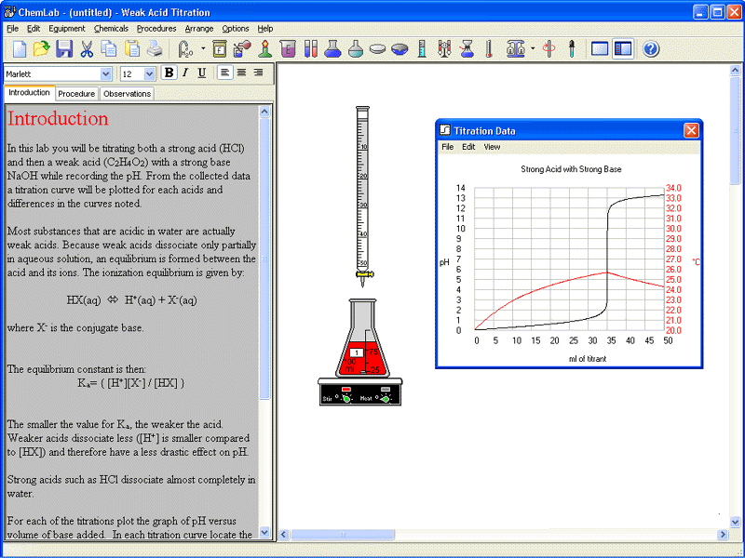Add an evaporating dish from toolbar
This screenshot has height=558, width=745.
click(x=400, y=49)
